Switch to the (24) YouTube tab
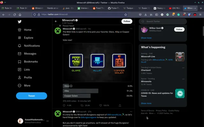 [175, 8]
